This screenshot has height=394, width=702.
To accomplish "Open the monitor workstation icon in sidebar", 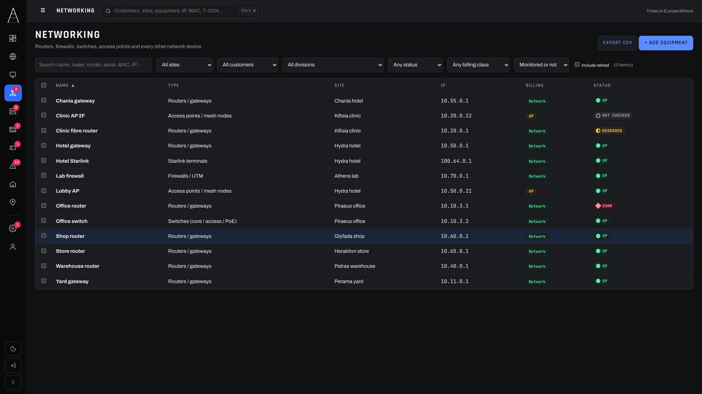I will click(x=13, y=75).
